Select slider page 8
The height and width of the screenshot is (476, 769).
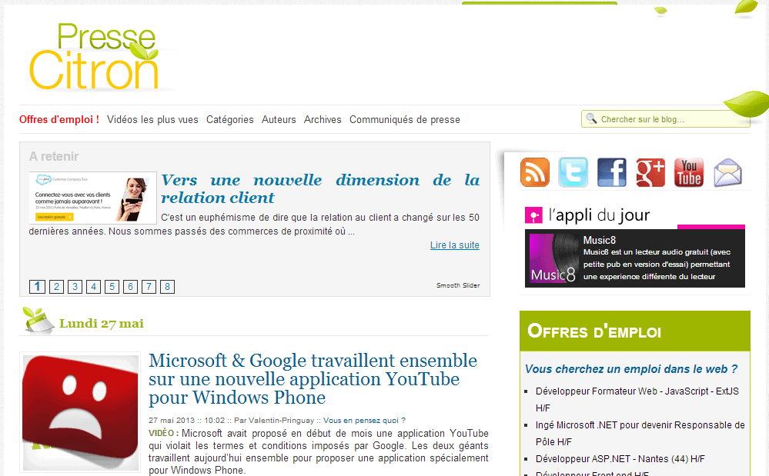pyautogui.click(x=167, y=287)
